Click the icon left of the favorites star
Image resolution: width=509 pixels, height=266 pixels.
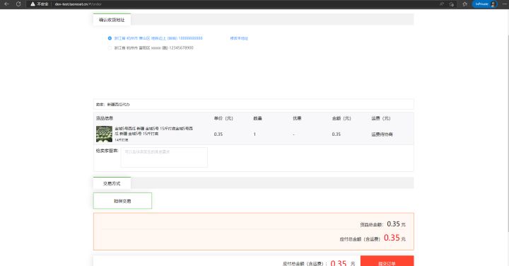tap(452, 4)
